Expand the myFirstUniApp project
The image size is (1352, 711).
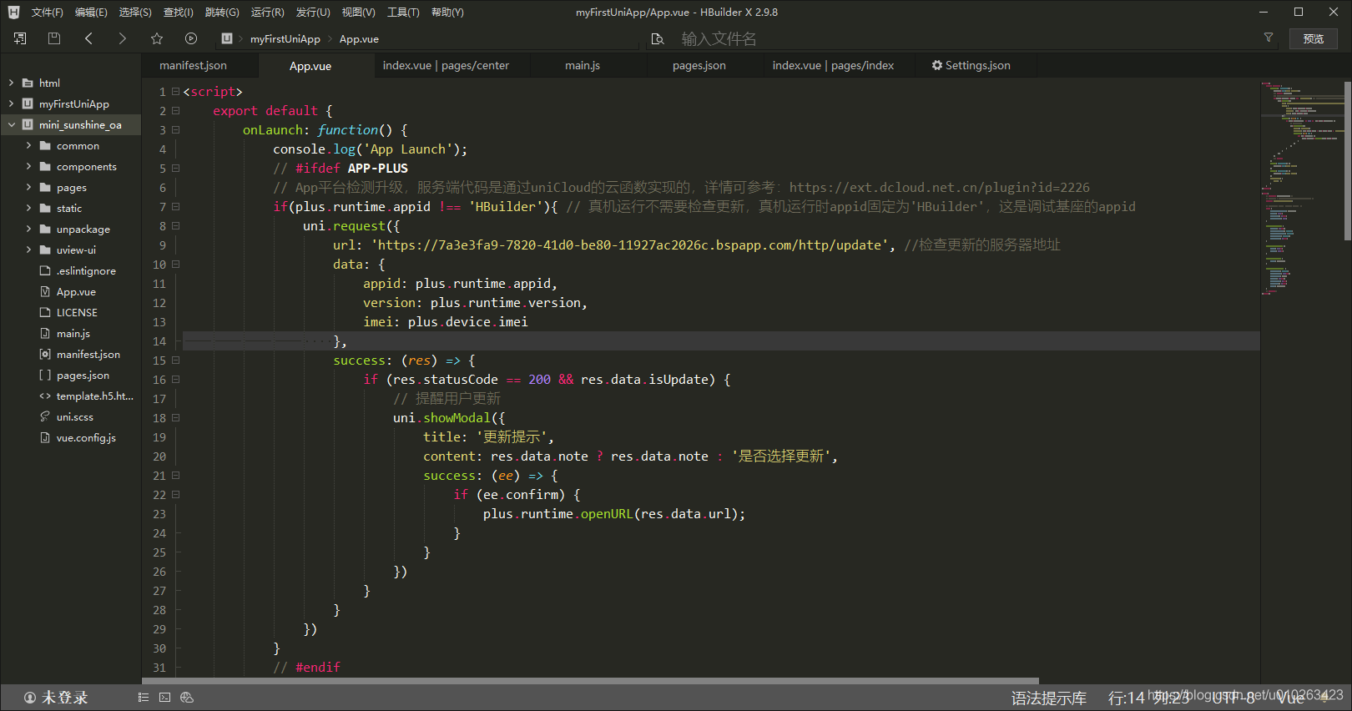pyautogui.click(x=11, y=103)
